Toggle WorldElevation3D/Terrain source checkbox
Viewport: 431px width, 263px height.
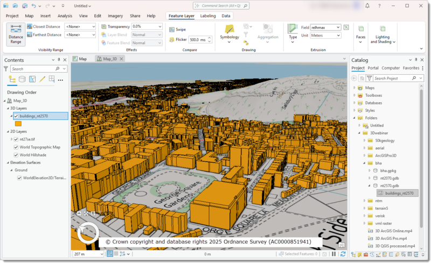19,178
